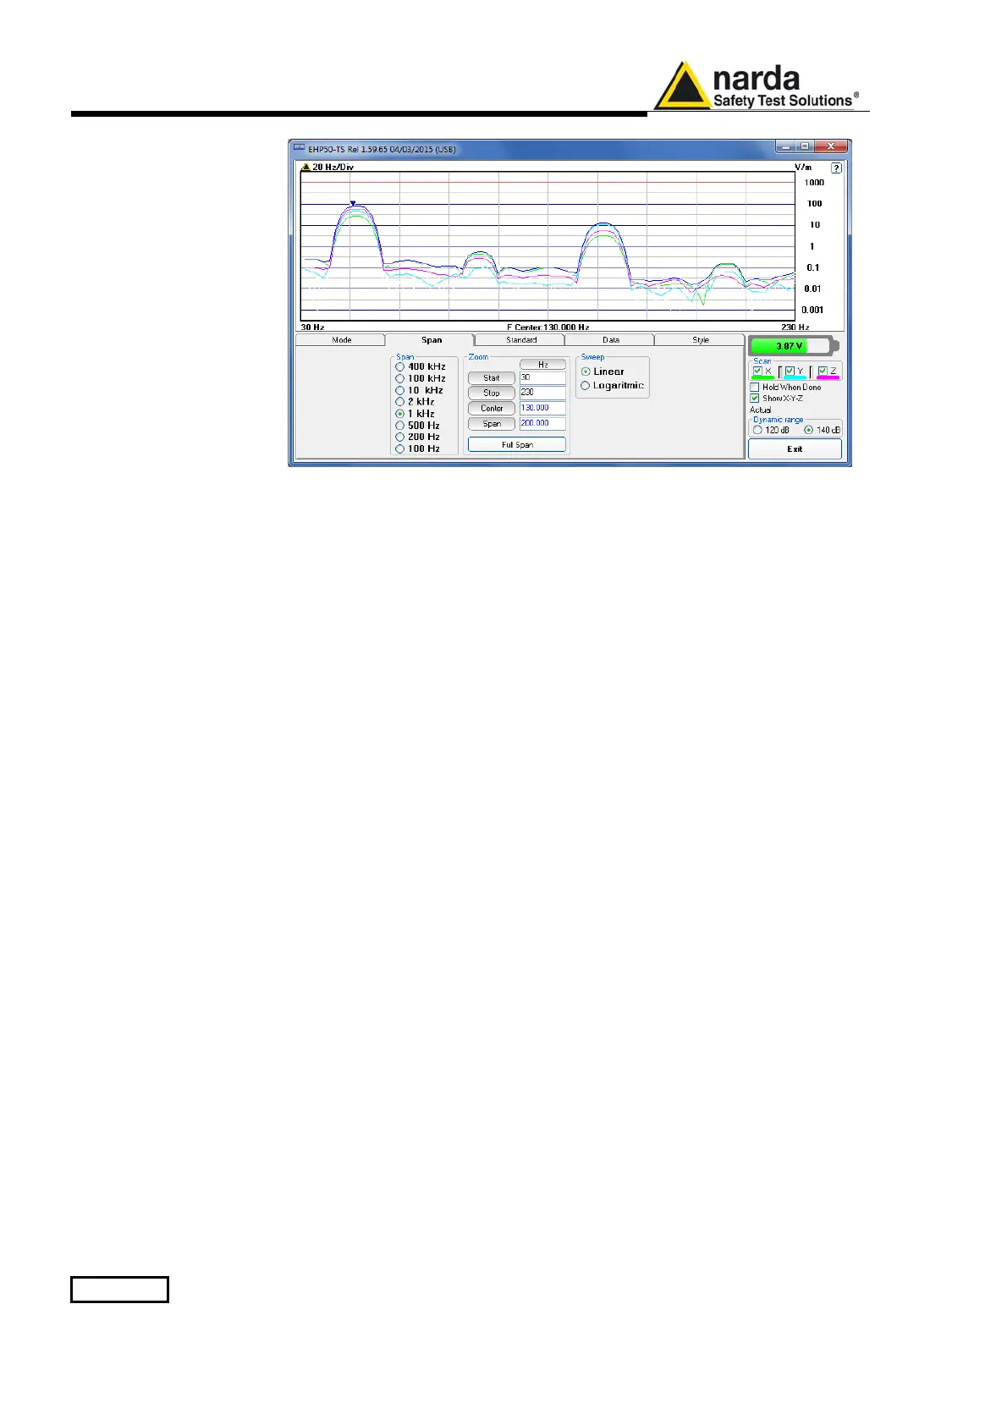Viewport: 1007px width, 1425px height.
Task: Click the Actual label
Action: (761, 410)
